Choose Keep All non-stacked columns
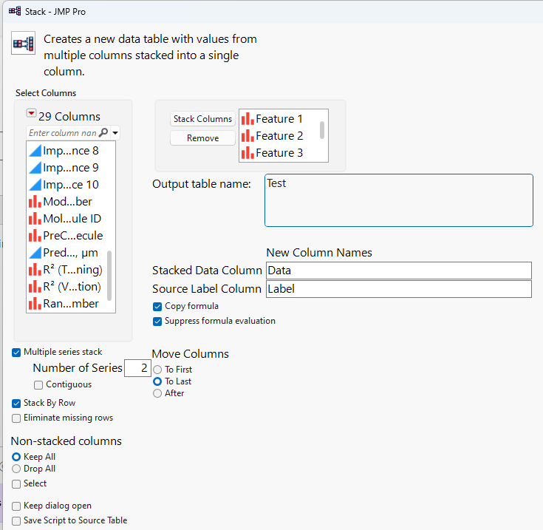 point(16,457)
